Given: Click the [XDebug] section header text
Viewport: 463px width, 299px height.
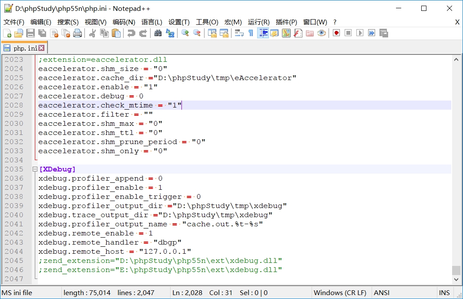Looking at the screenshot, I should coord(57,169).
